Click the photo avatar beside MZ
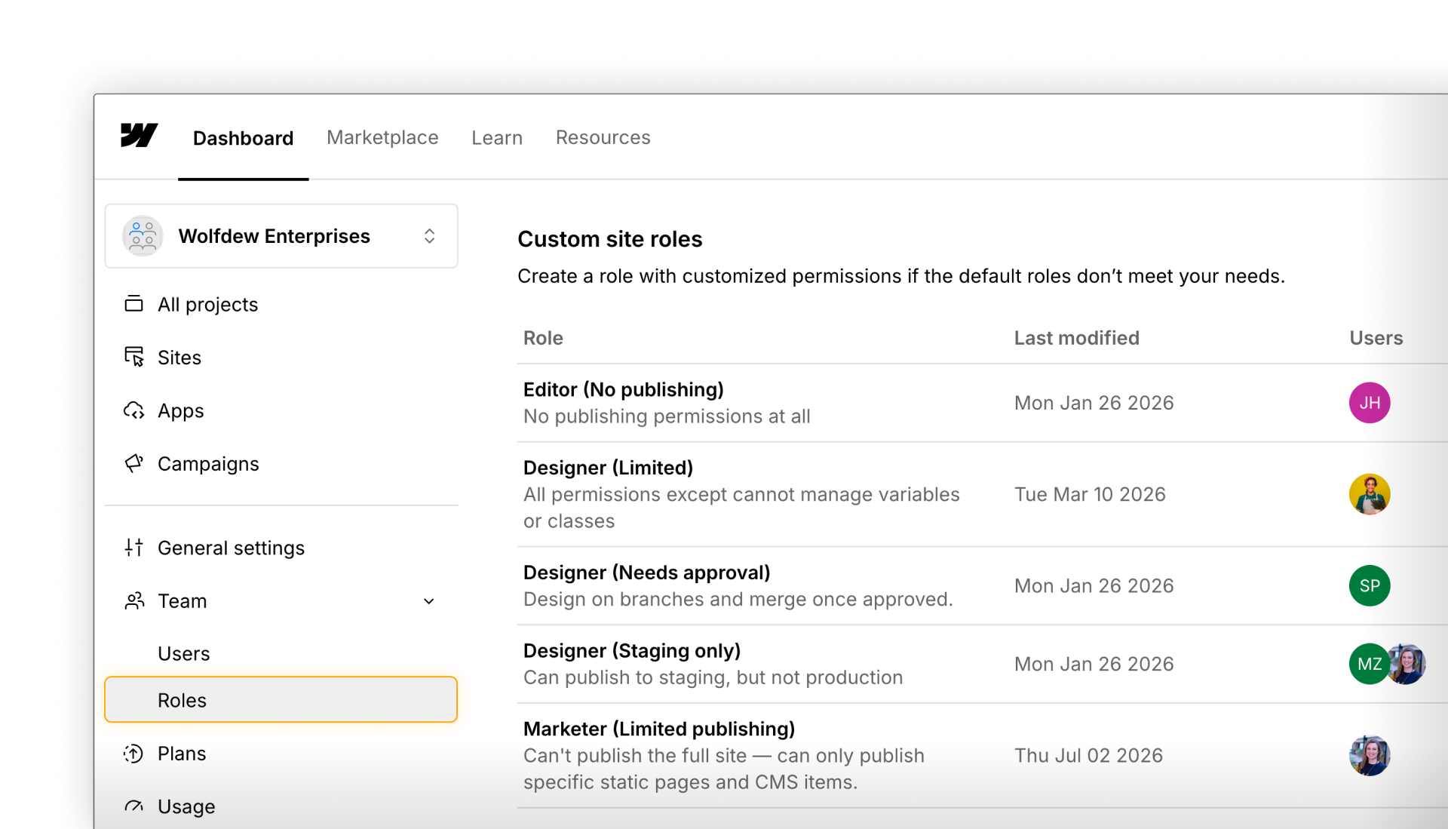Screen dimensions: 1448x829 (1408, 664)
